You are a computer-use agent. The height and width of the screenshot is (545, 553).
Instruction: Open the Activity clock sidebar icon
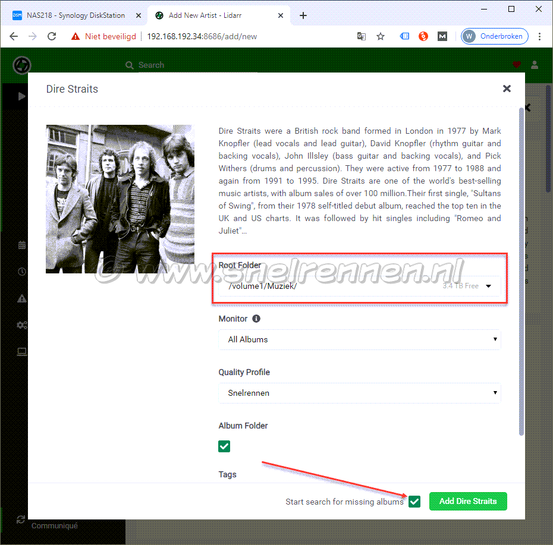coord(22,272)
